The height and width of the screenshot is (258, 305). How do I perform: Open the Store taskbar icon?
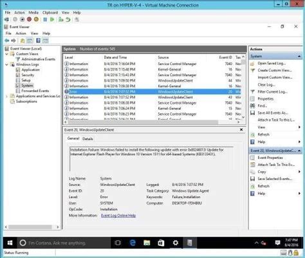161,243
